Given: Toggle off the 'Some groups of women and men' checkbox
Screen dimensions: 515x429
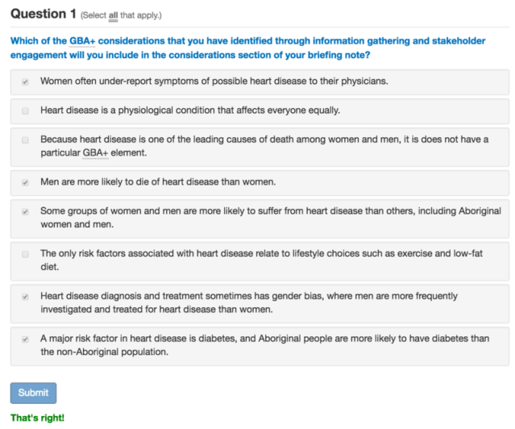Looking at the screenshot, I should tap(25, 211).
